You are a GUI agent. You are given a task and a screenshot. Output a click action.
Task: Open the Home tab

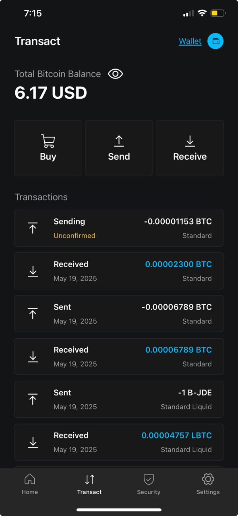pyautogui.click(x=30, y=484)
